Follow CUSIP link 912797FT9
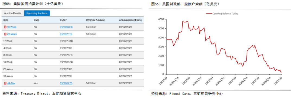Screen dimensions: 293x98 click(x=66, y=34)
